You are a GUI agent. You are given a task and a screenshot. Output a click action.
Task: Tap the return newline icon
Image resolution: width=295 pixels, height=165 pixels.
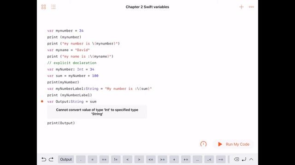coord(244,159)
